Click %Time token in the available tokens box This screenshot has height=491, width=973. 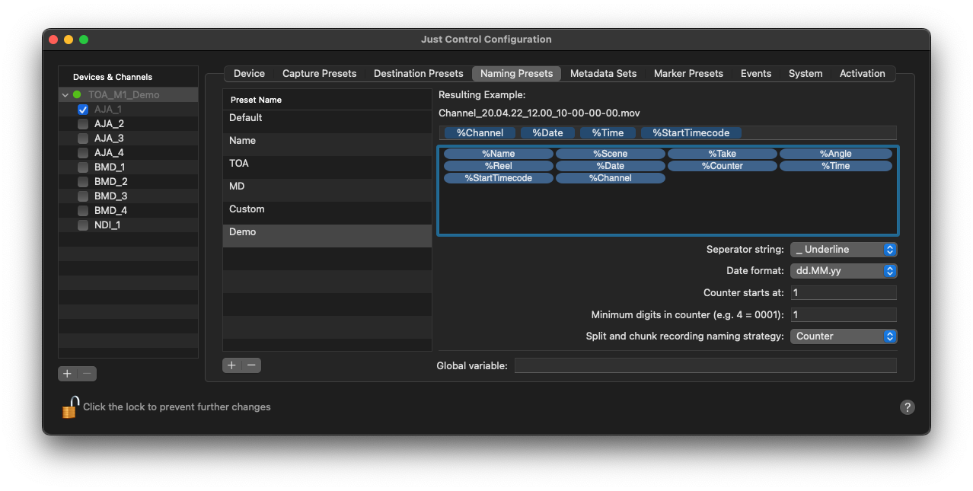(836, 166)
